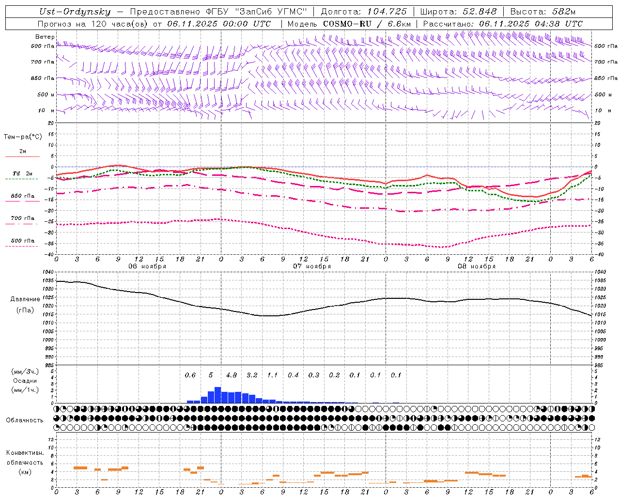Select the 'Облачность' cloud cover label
Screen dimensions: 620x496
(25, 420)
